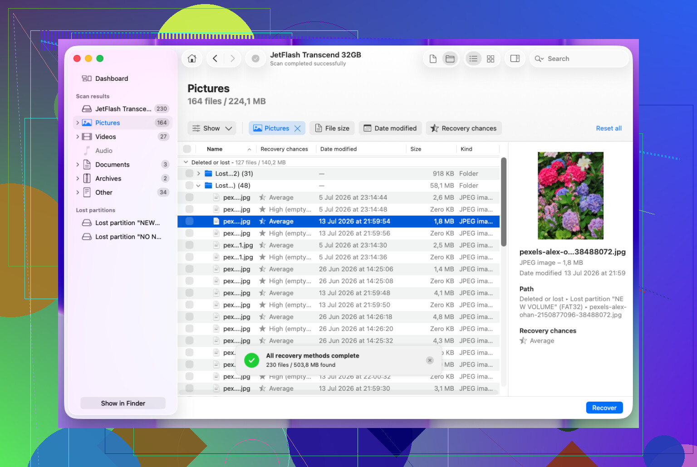Viewport: 697px width, 467px height.
Task: Click the Reset all link
Action: 609,128
